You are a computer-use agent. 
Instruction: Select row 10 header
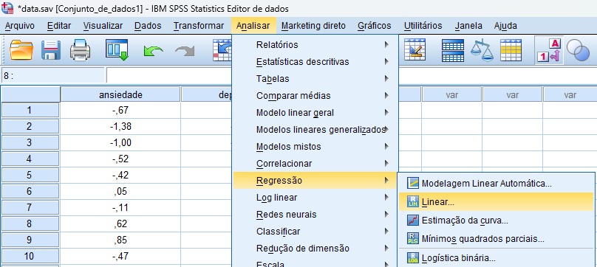pyautogui.click(x=30, y=257)
